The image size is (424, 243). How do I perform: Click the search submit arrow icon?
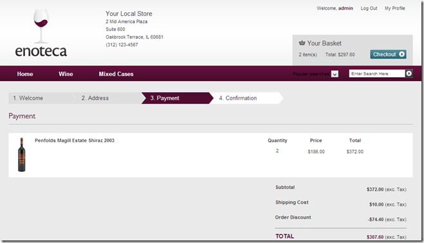[x=409, y=73]
